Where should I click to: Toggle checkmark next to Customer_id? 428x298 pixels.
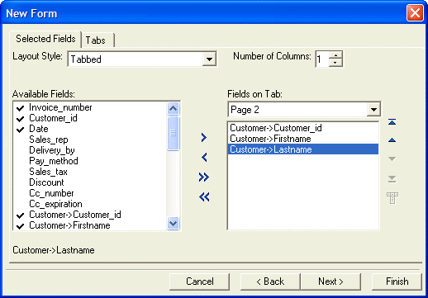click(20, 119)
